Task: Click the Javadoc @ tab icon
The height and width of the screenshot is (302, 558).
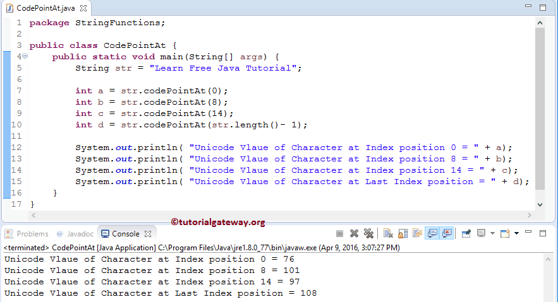Action: [x=60, y=233]
